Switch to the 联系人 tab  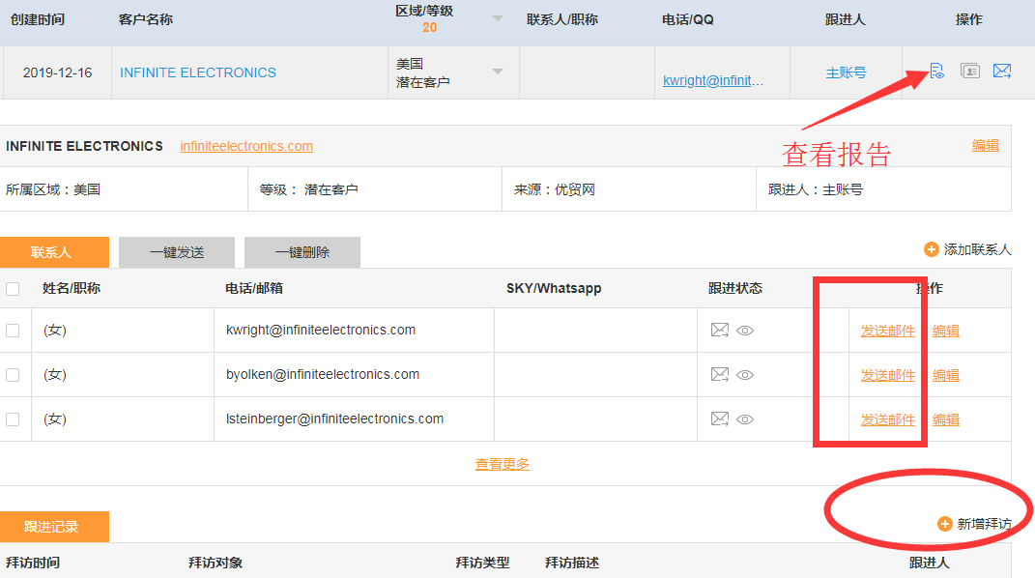(x=54, y=252)
